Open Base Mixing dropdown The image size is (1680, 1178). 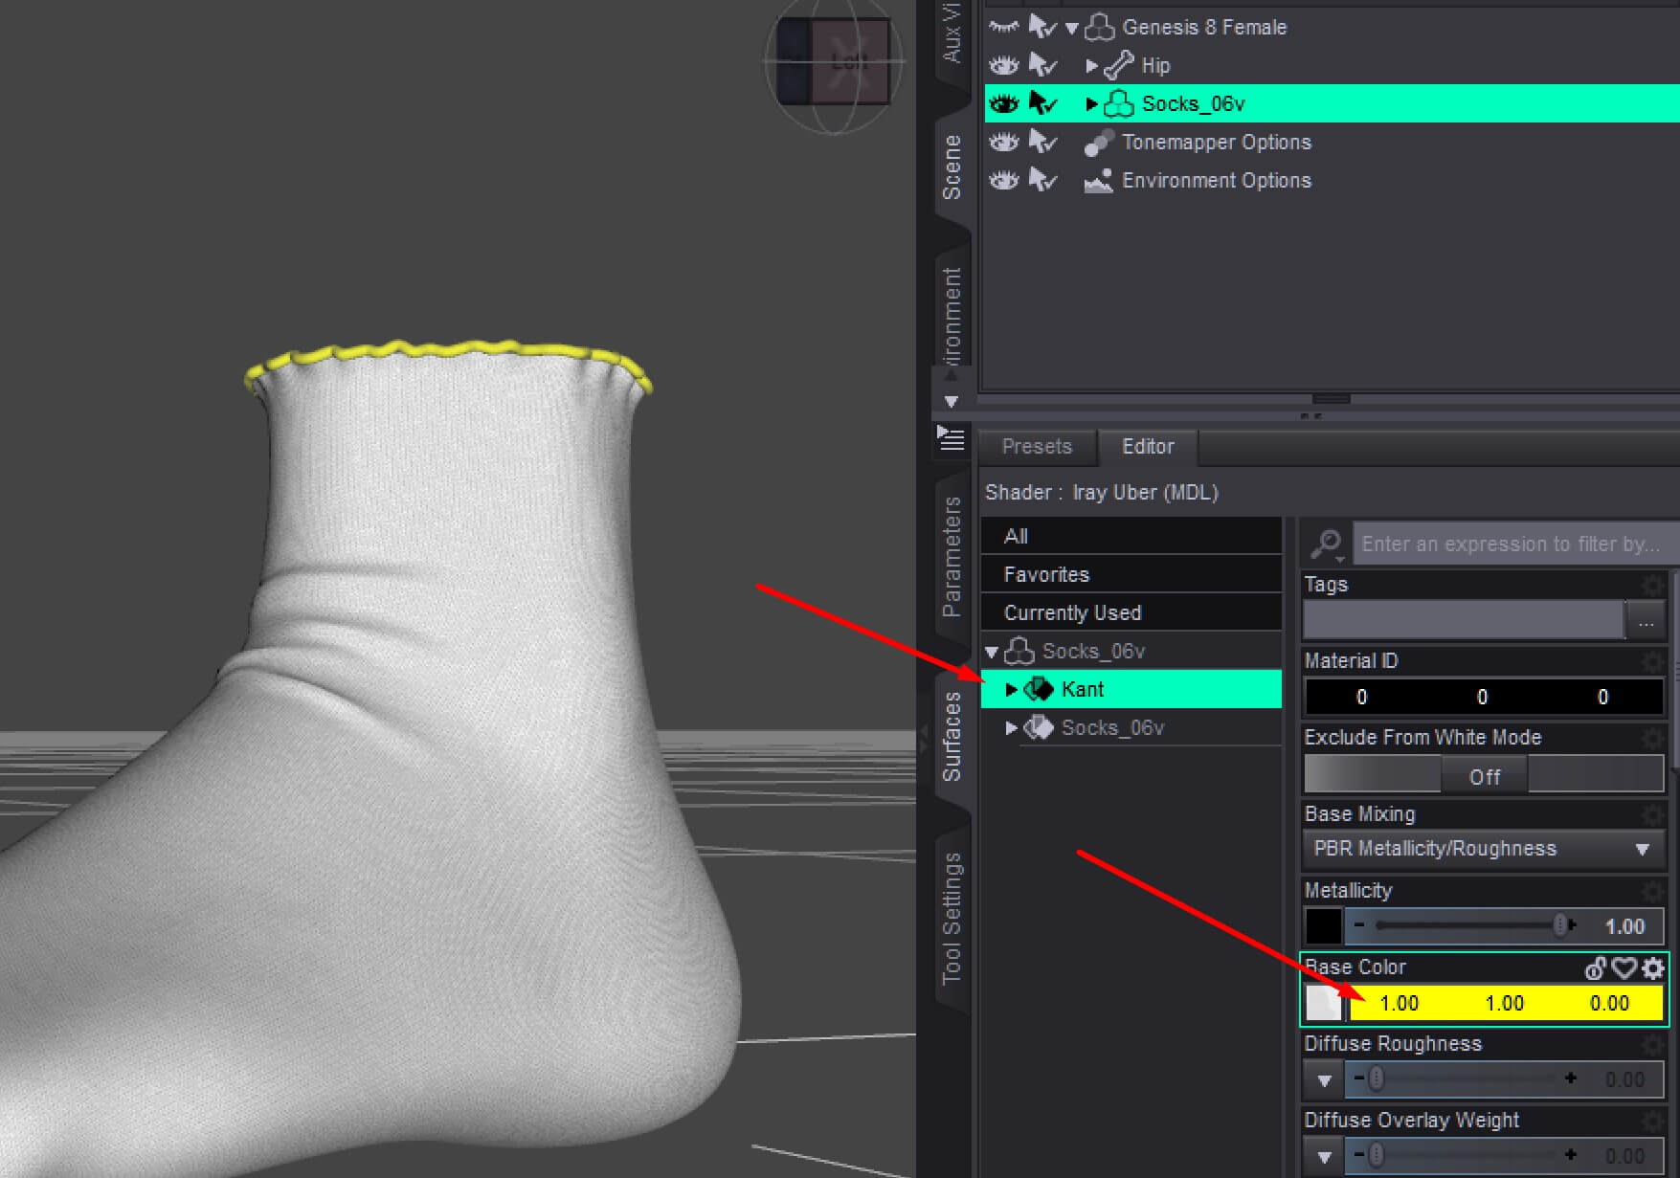tap(1483, 849)
